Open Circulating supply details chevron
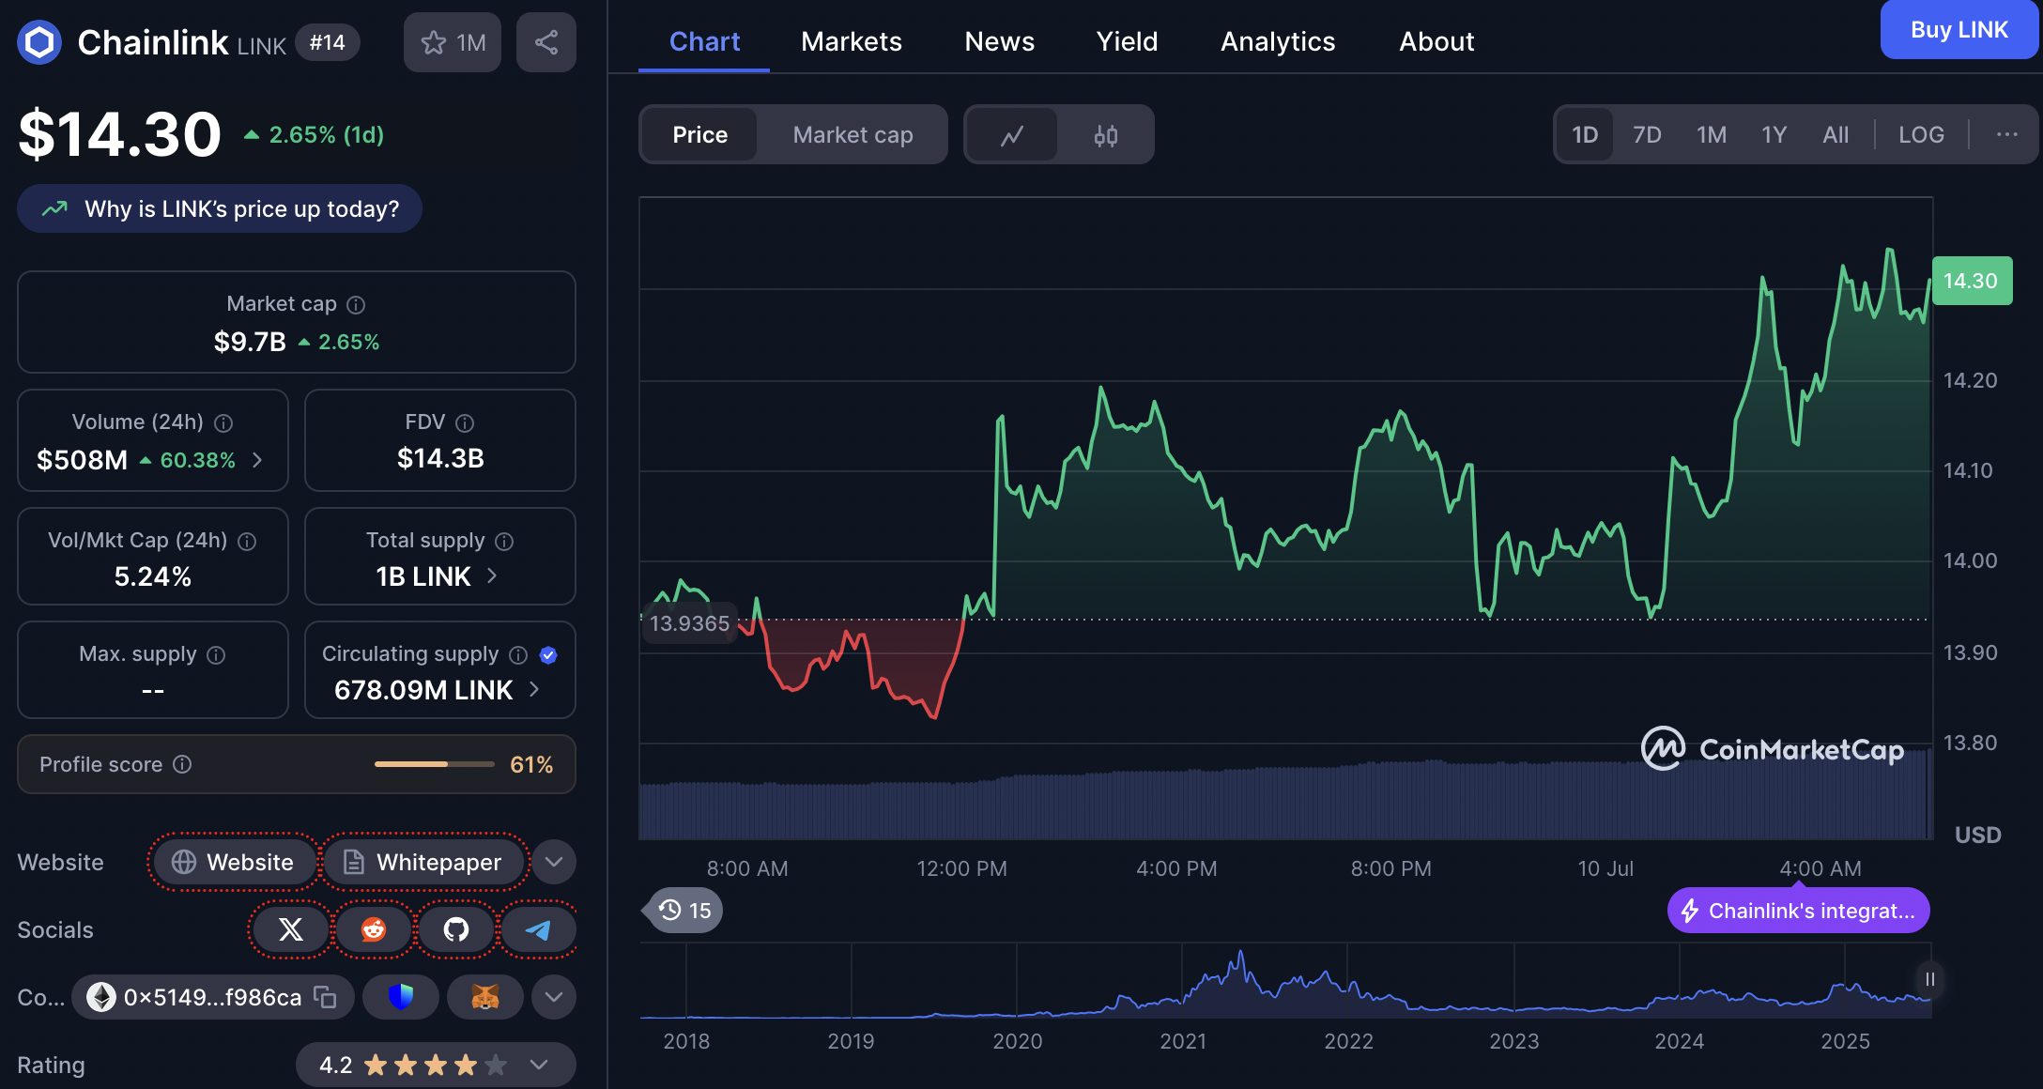 [534, 689]
